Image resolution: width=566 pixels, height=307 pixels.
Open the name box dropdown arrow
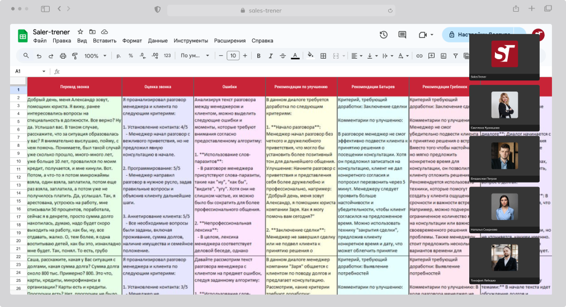point(44,71)
